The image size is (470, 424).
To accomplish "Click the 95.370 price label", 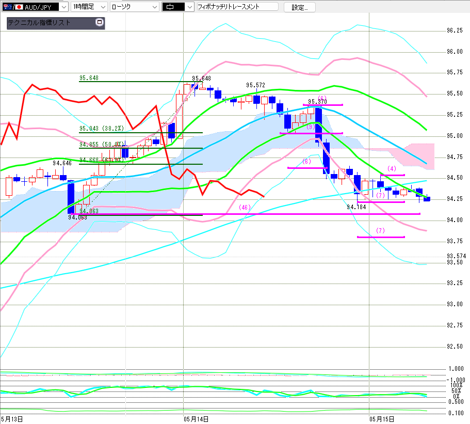I will (x=317, y=102).
